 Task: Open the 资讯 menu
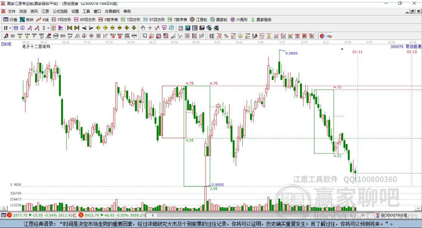(x=34, y=11)
